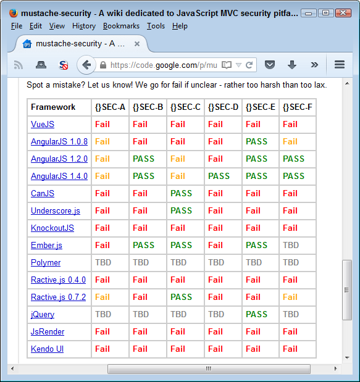Click the {}SEC-D column header
The image size is (360, 382).
(x=223, y=107)
